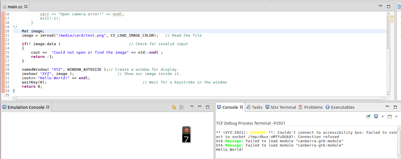Screen dimensions: 401x159
Task: Expand the Open Console dropdown arrow
Action: tap(396, 116)
